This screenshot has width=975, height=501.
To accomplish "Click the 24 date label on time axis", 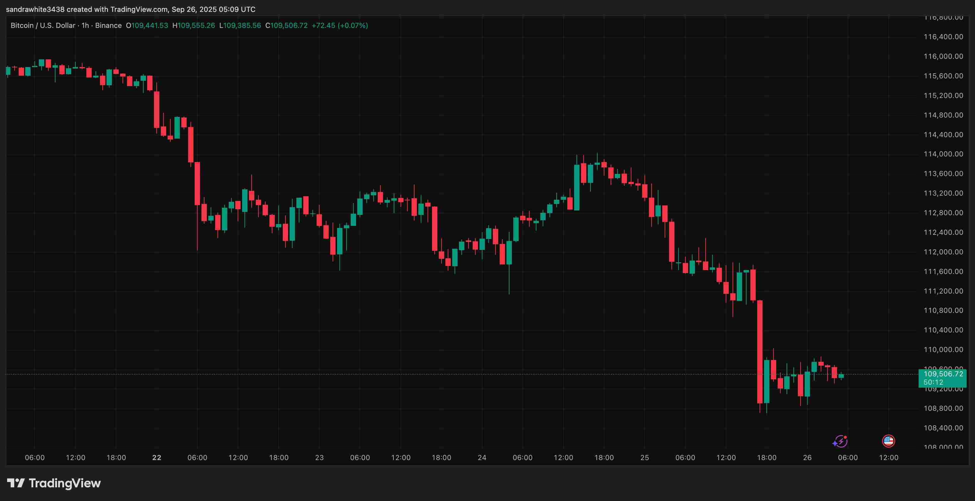I will pyautogui.click(x=482, y=457).
